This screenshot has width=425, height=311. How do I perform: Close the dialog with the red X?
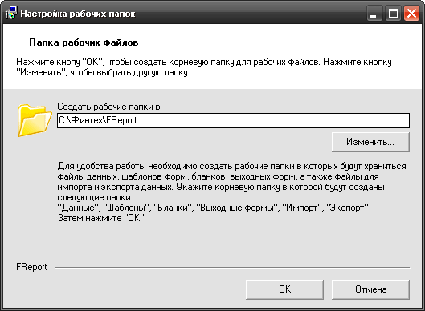[411, 14]
